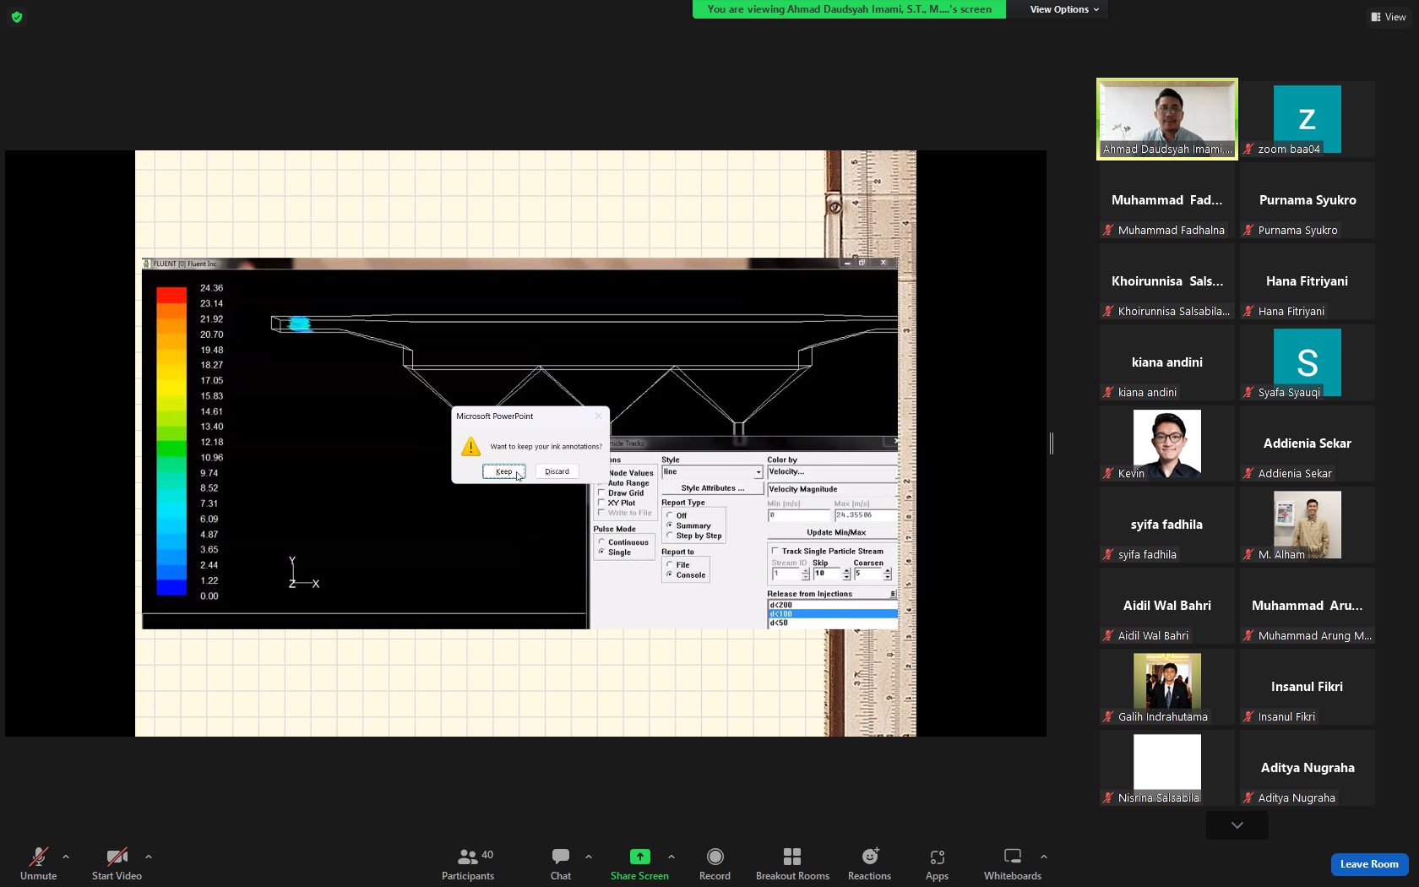Select the Step by Step radio option

(x=670, y=536)
